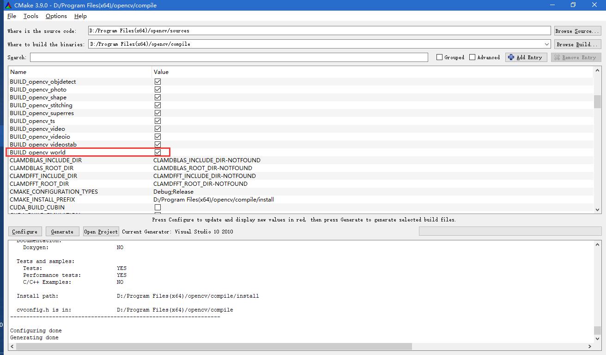Select CMAKE_INSTALL_PREFIX path value

(213, 200)
